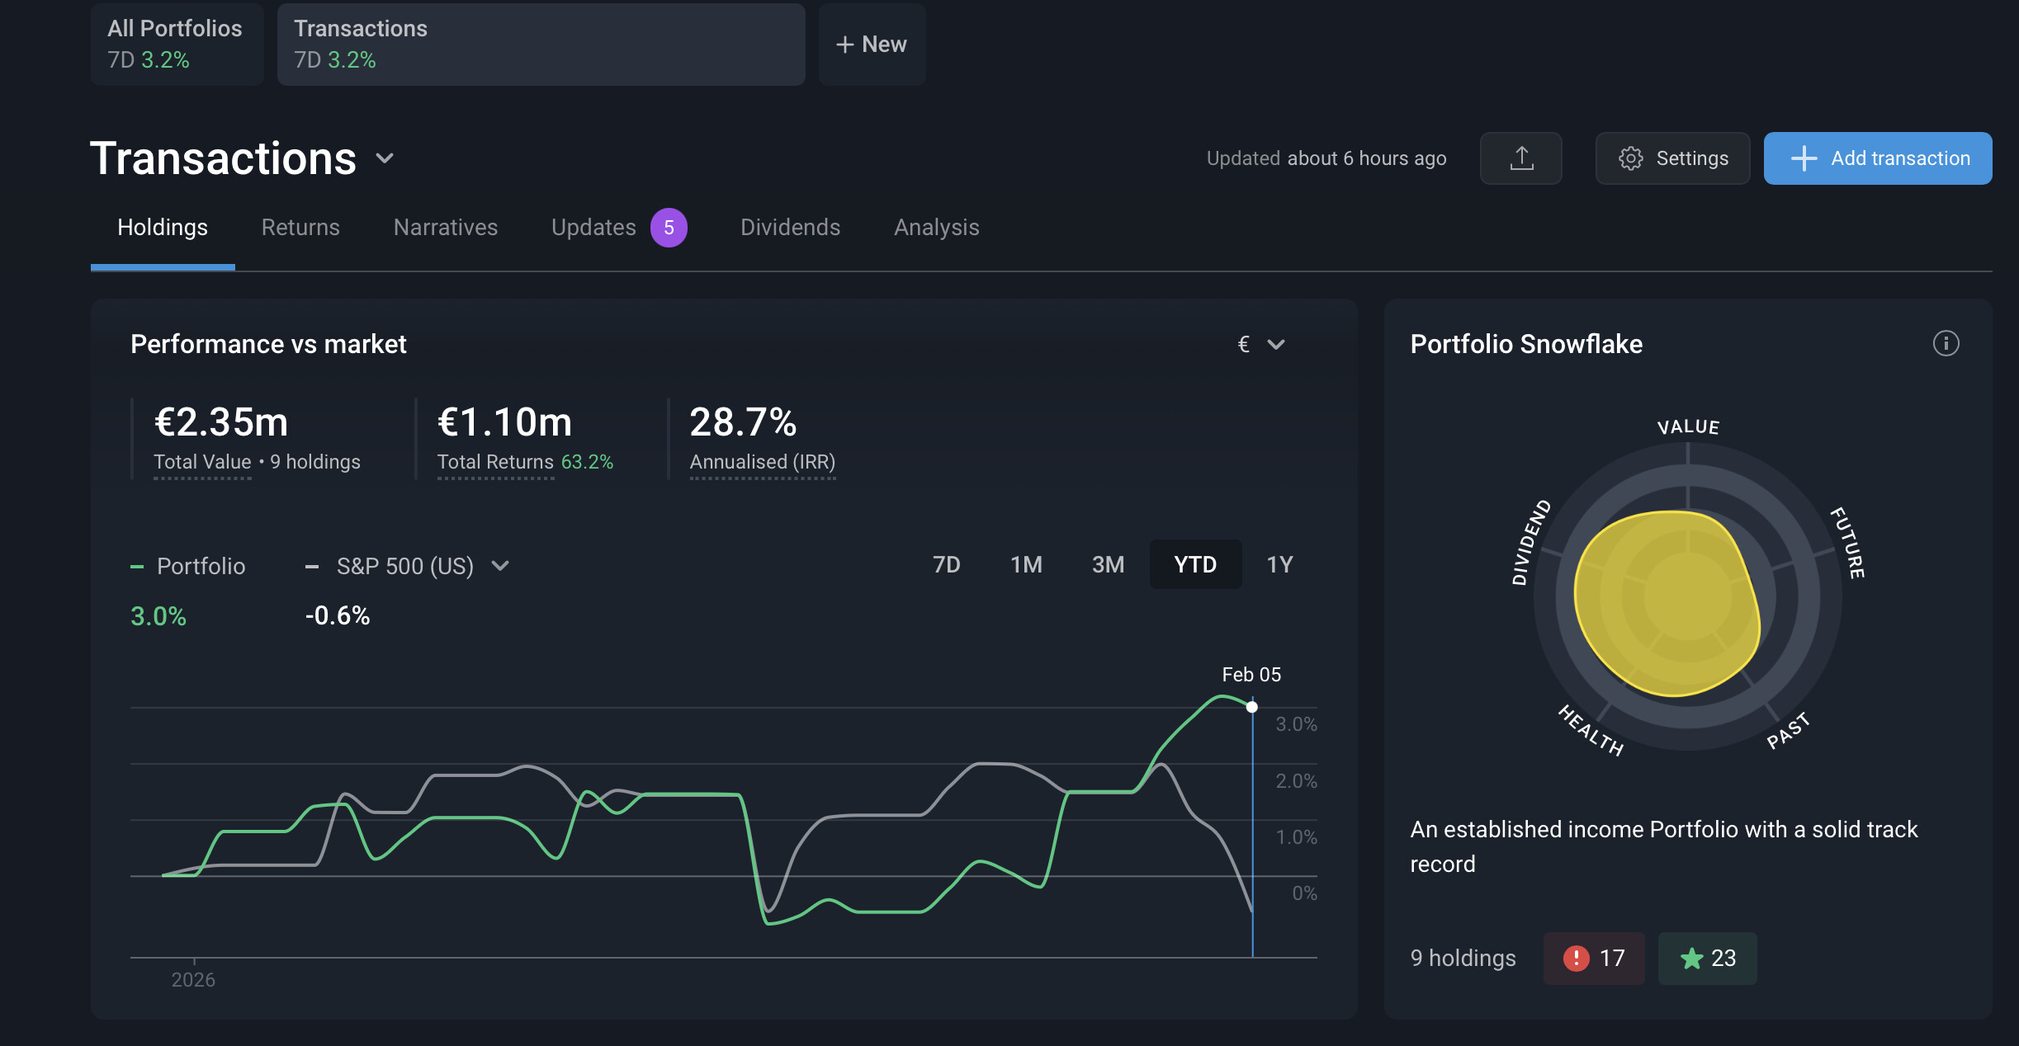
Task: Open the Dividends tab
Action: click(x=790, y=228)
